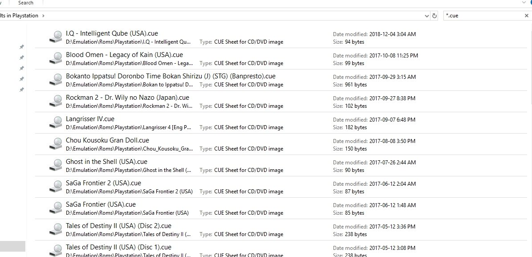Select Chou Kousoku Gran Doll.cue
Screen dimensions: 532x257
point(108,140)
